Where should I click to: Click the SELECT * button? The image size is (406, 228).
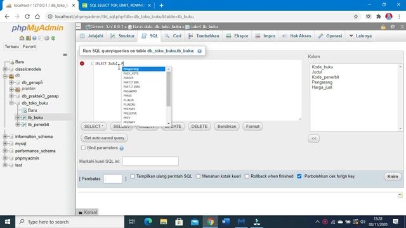94,127
